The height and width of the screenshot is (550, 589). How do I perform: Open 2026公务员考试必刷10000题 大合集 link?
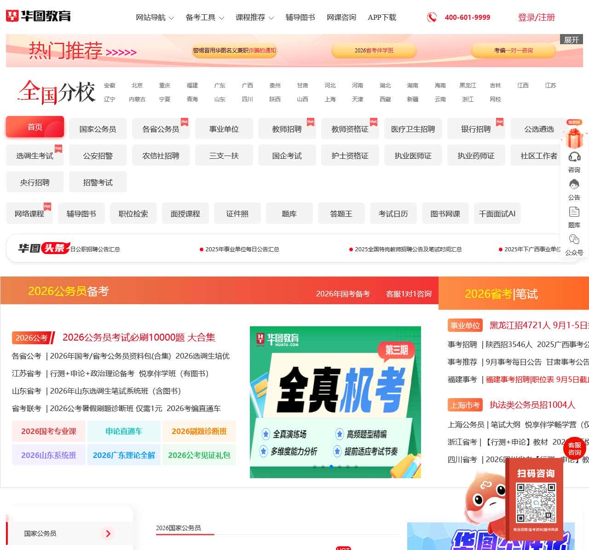point(139,337)
